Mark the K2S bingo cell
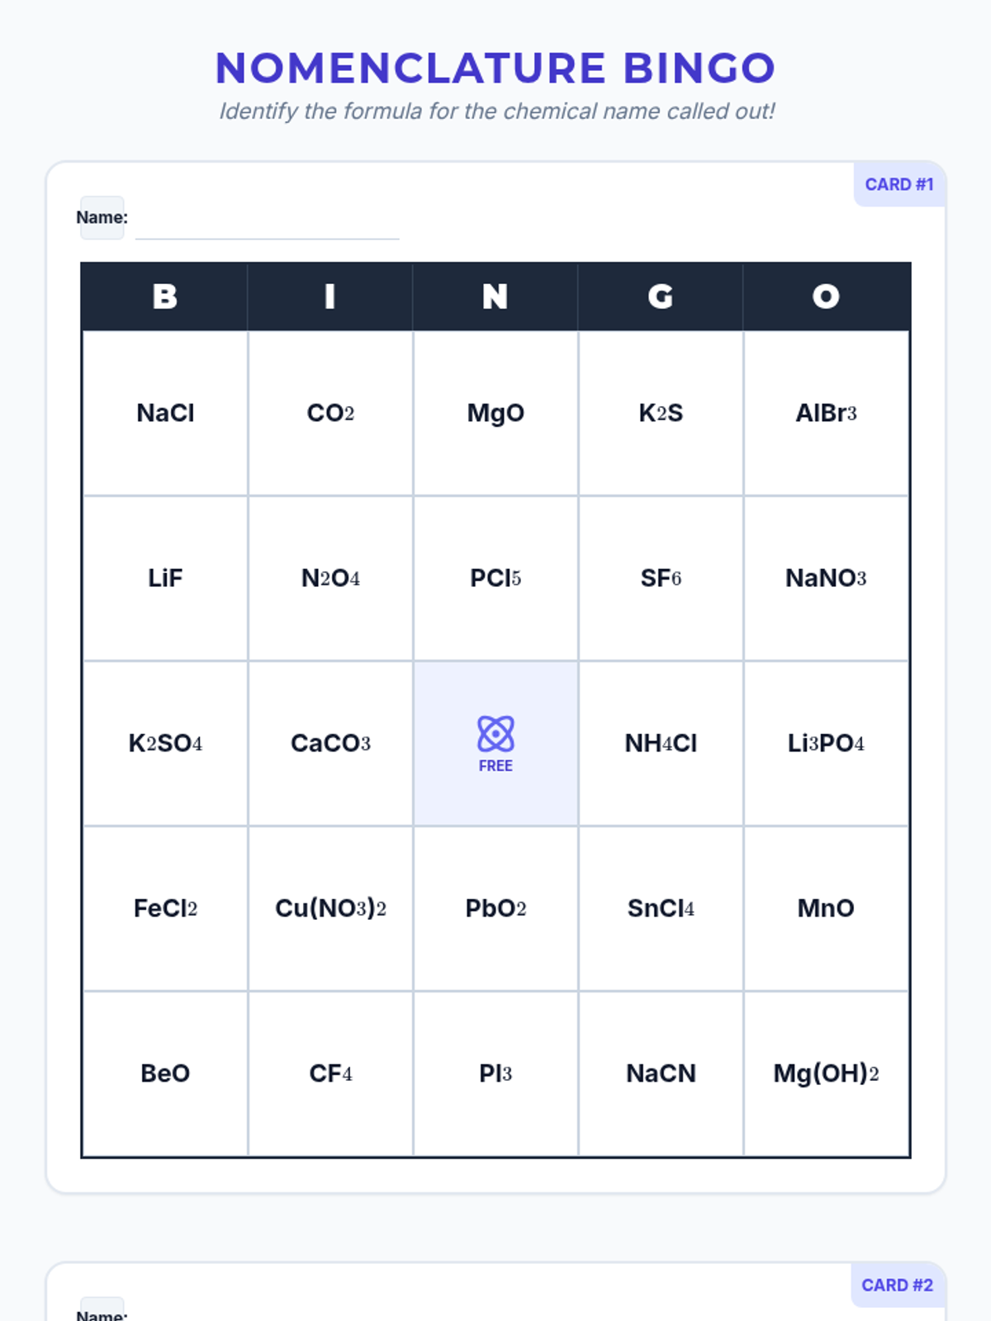 pos(661,413)
